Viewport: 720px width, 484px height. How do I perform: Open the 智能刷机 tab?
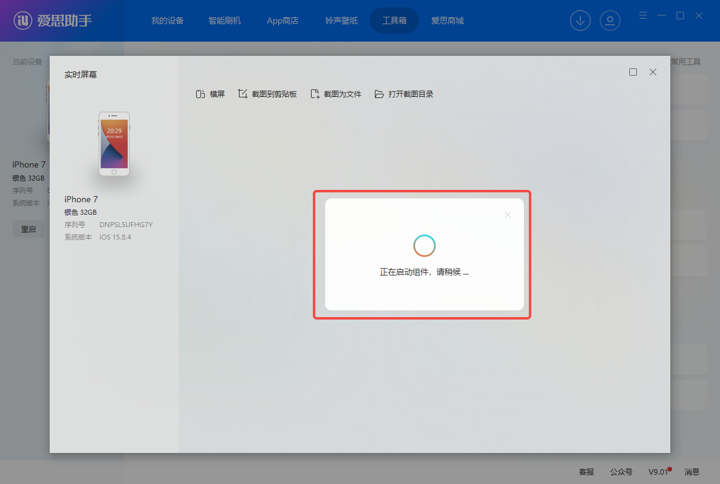pyautogui.click(x=225, y=20)
